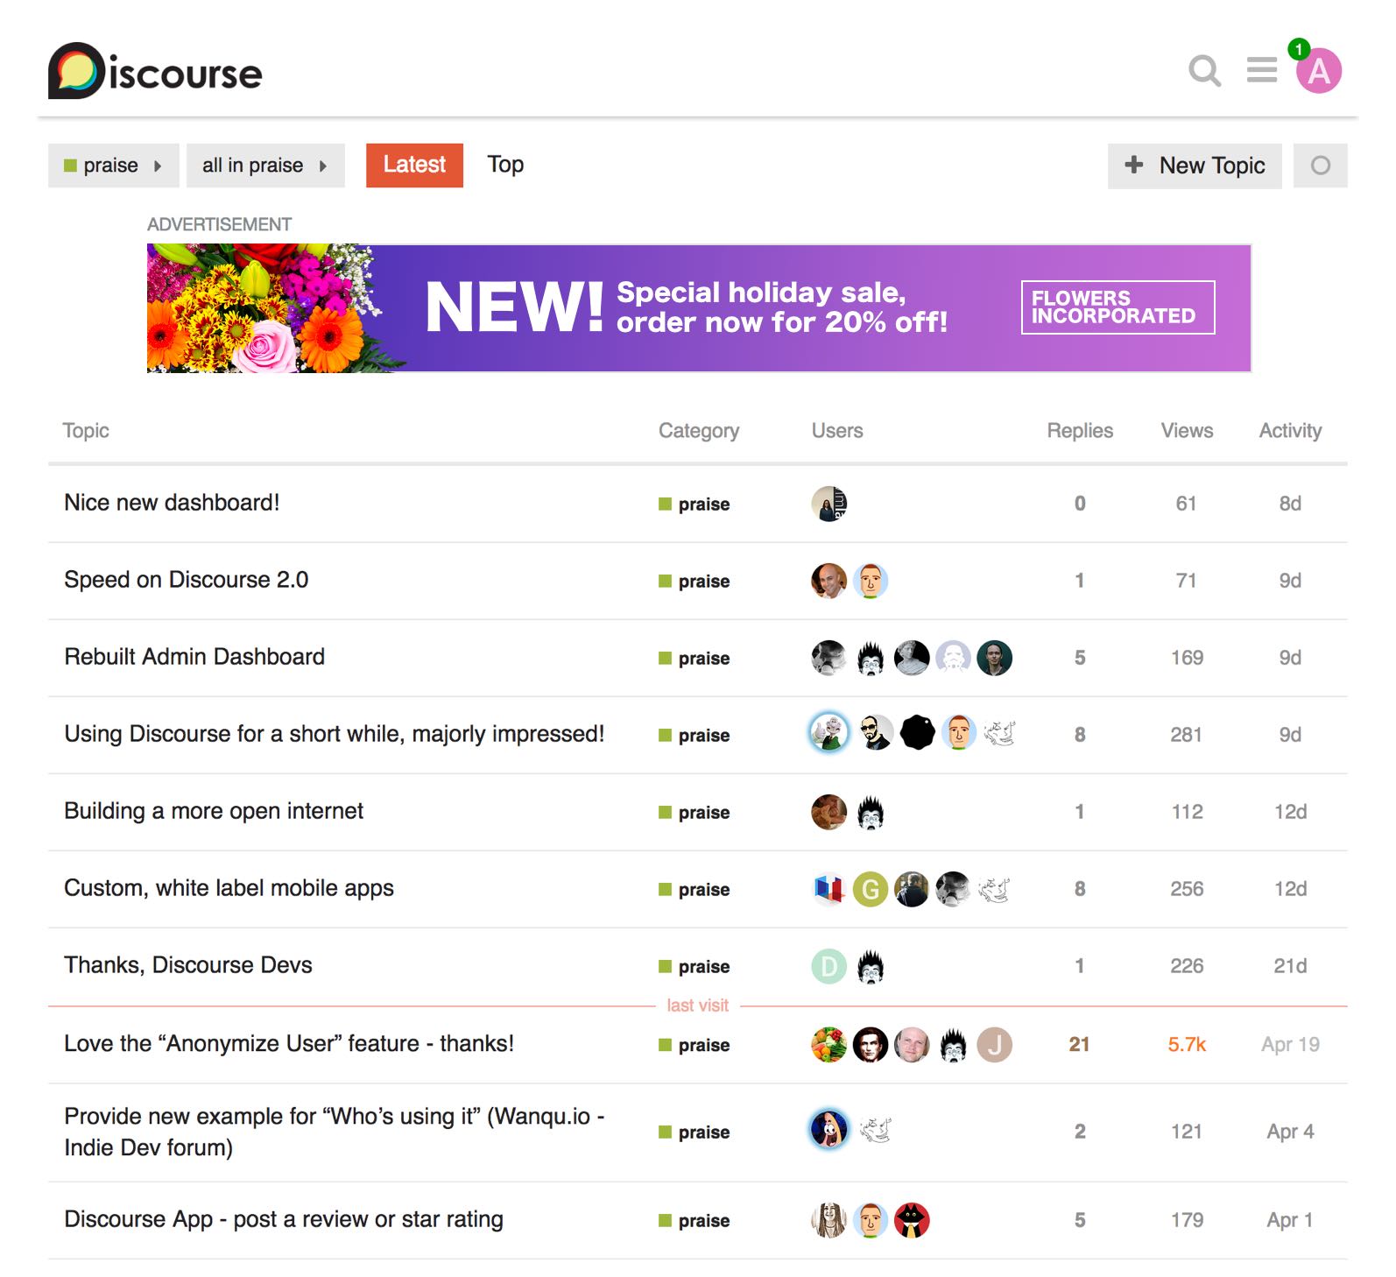The width and height of the screenshot is (1396, 1277).
Task: Switch to the Latest tab
Action: pos(414,165)
